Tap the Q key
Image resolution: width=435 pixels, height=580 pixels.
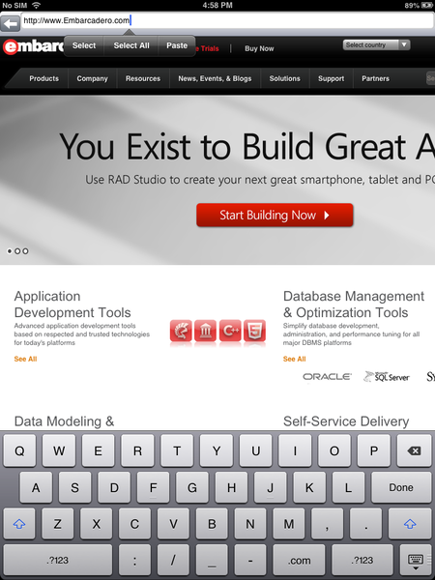[x=19, y=450]
